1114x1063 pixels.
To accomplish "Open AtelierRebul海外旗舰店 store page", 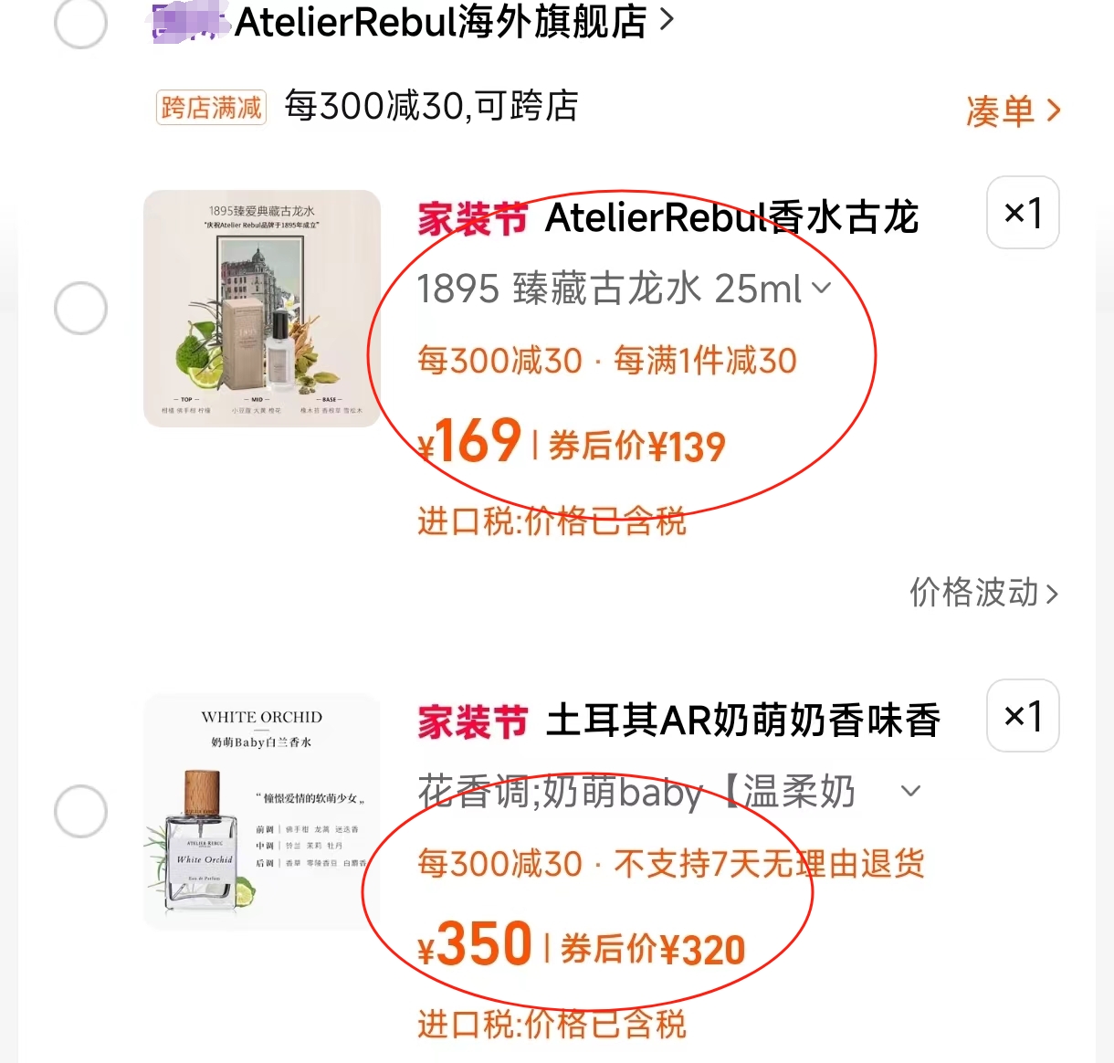I will click(x=441, y=21).
